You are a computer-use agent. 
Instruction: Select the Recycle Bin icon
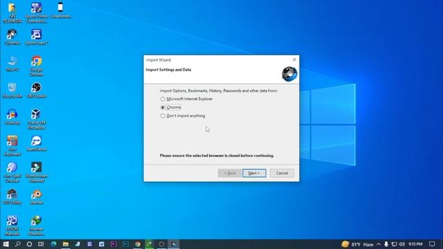[x=12, y=90]
